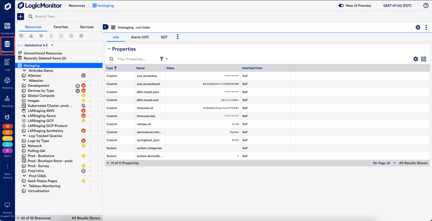Click Properties table settings gear icon
Screen dimensions: 432x221
(416, 59)
